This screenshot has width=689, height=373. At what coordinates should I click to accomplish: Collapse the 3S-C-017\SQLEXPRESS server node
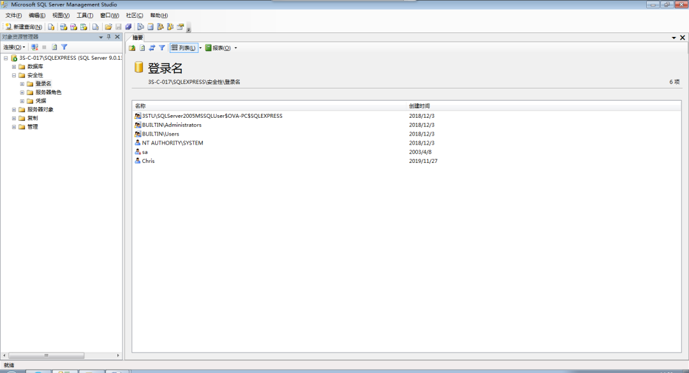[x=6, y=58]
